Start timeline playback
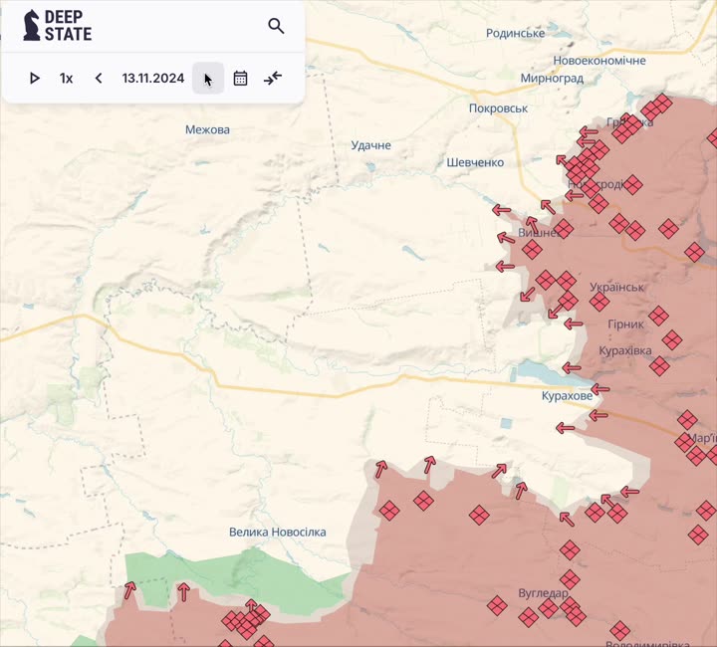The height and width of the screenshot is (647, 717). [34, 78]
